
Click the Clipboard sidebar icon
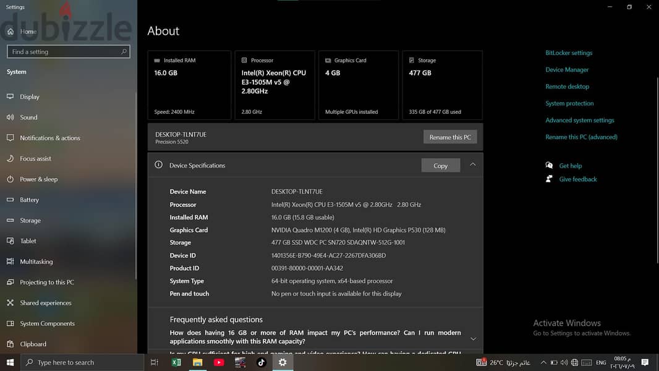pos(10,344)
